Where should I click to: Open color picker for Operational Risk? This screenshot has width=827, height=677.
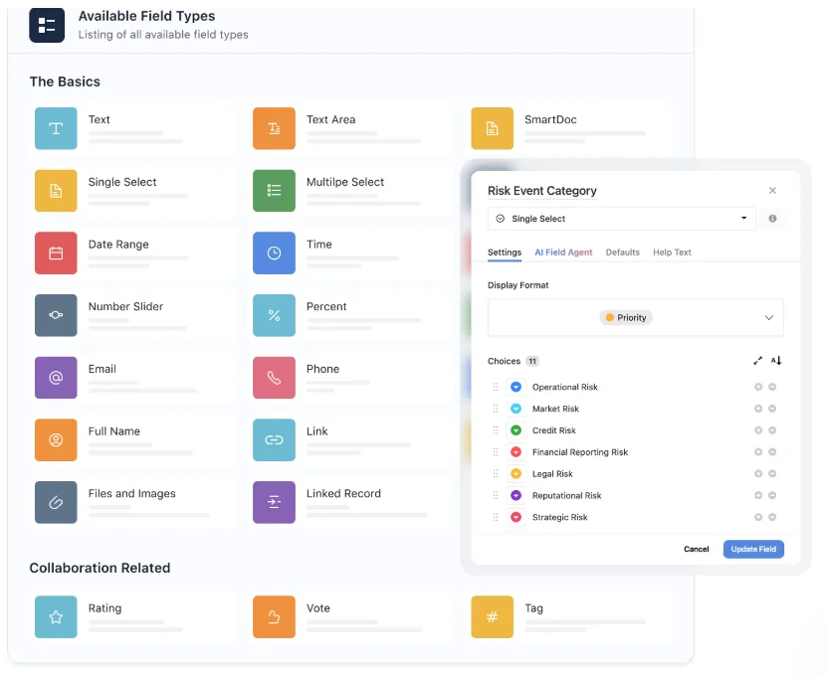coord(516,387)
